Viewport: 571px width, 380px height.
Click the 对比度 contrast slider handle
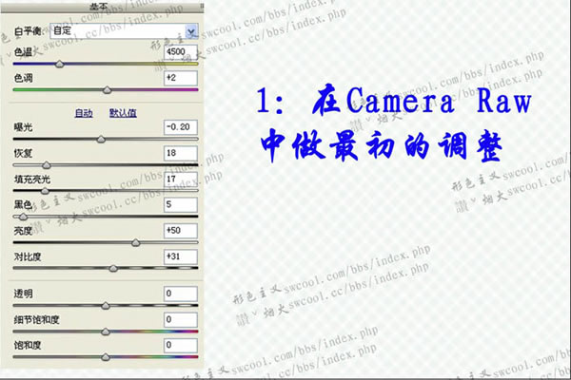(x=113, y=268)
